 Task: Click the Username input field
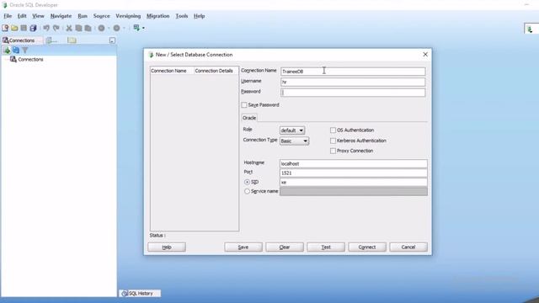pos(353,82)
